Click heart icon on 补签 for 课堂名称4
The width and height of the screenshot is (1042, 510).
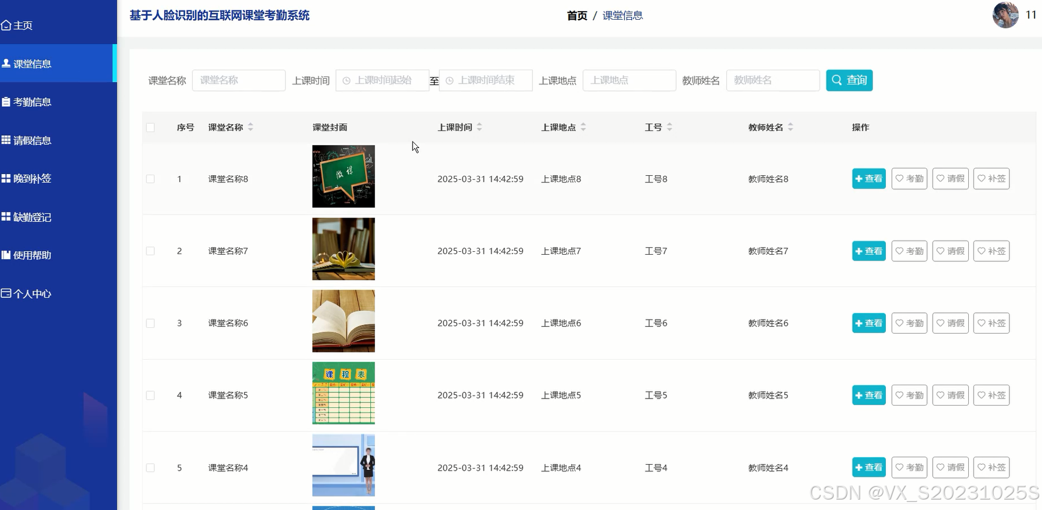point(982,467)
